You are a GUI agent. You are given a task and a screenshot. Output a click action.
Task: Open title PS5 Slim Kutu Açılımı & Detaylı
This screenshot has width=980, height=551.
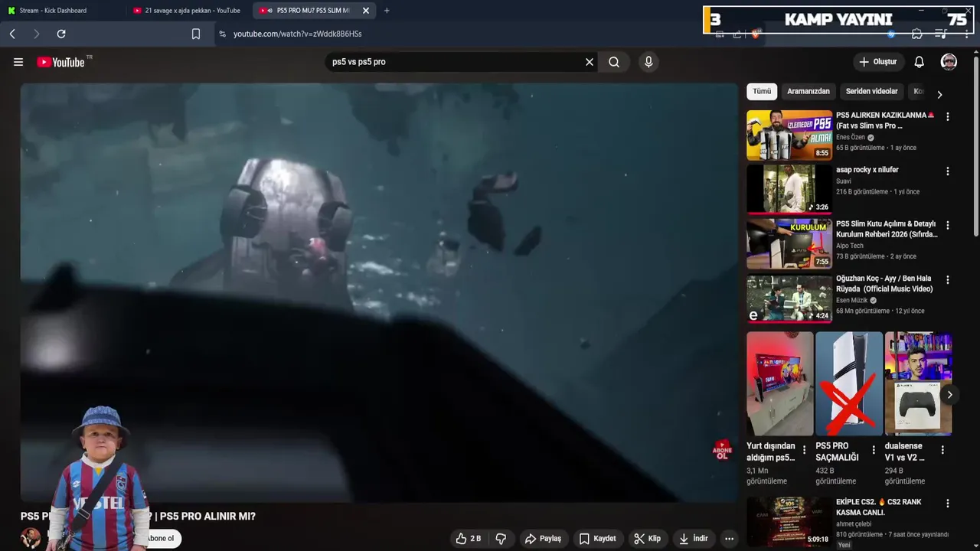tap(887, 229)
